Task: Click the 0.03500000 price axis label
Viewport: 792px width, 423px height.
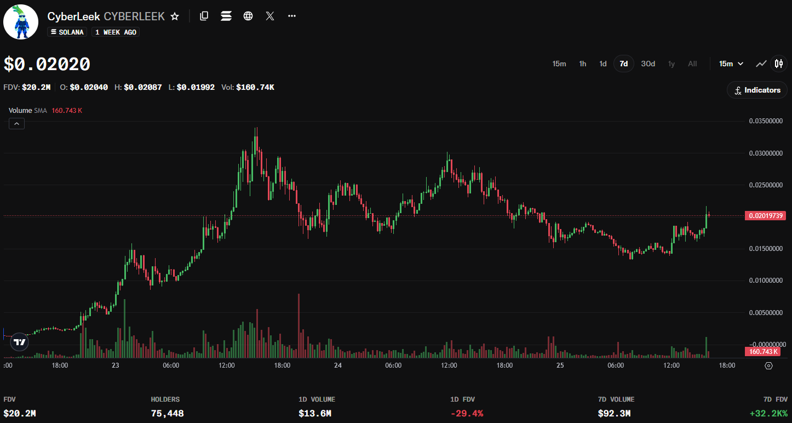Action: (x=767, y=121)
